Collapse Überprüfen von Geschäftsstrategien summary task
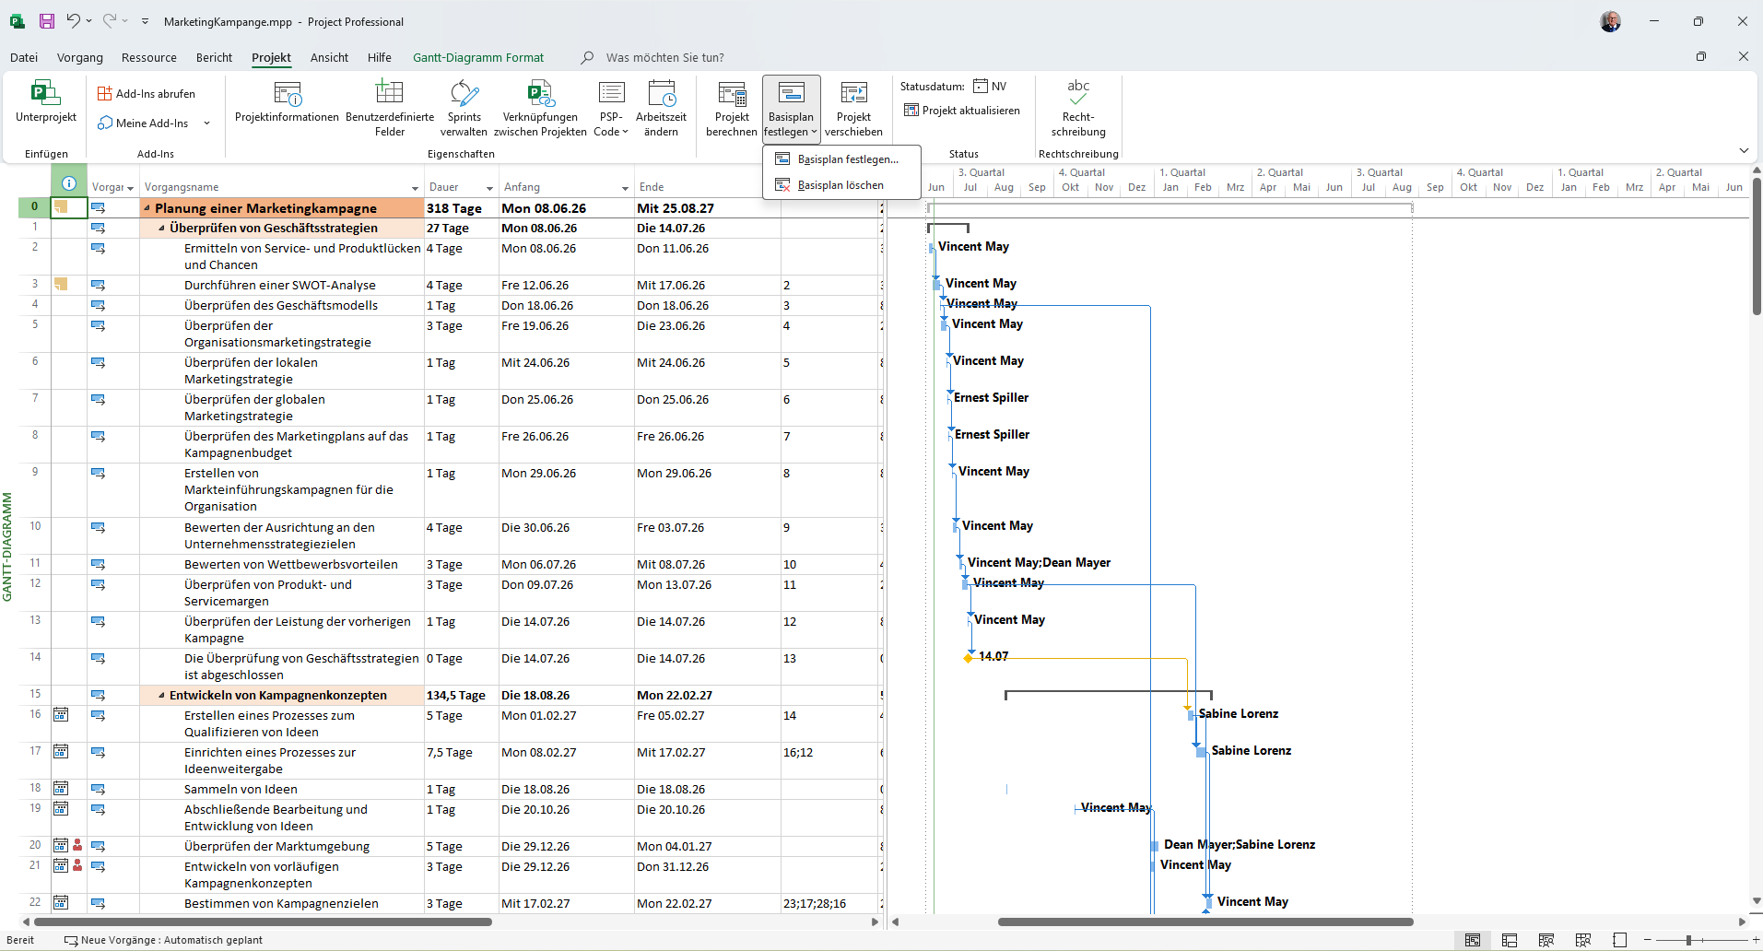Viewport: 1763px width, 951px height. pos(162,229)
